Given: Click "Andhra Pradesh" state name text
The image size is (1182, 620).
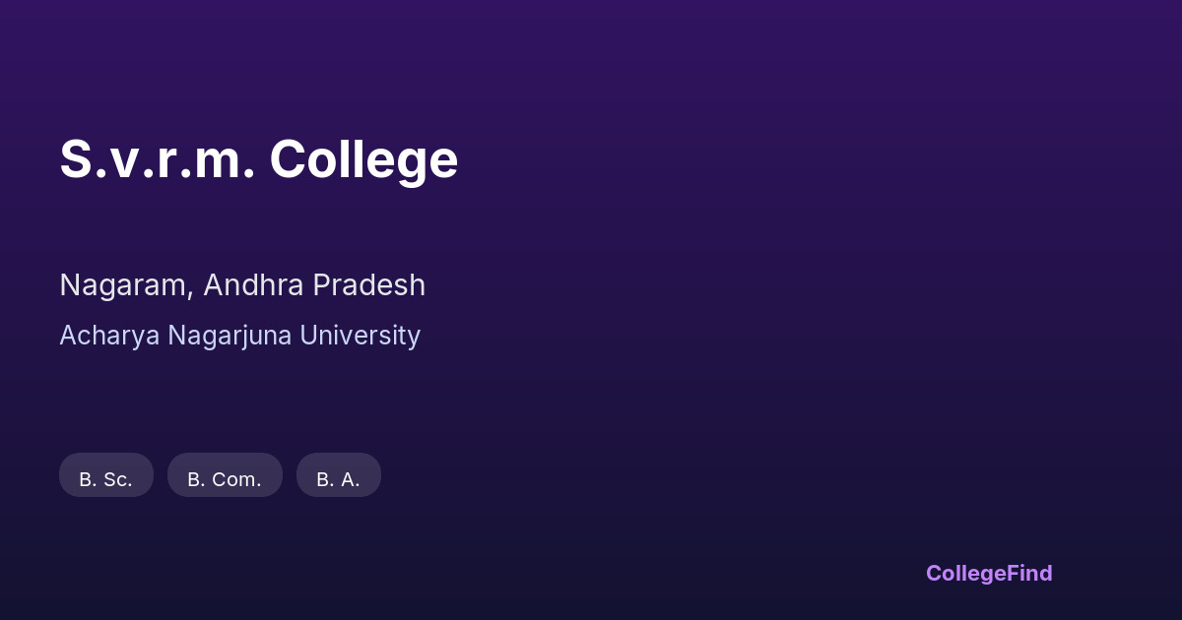Looking at the screenshot, I should point(314,285).
